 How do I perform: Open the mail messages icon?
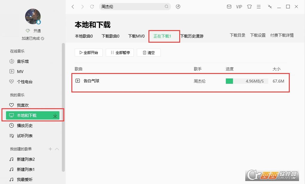click(229, 7)
